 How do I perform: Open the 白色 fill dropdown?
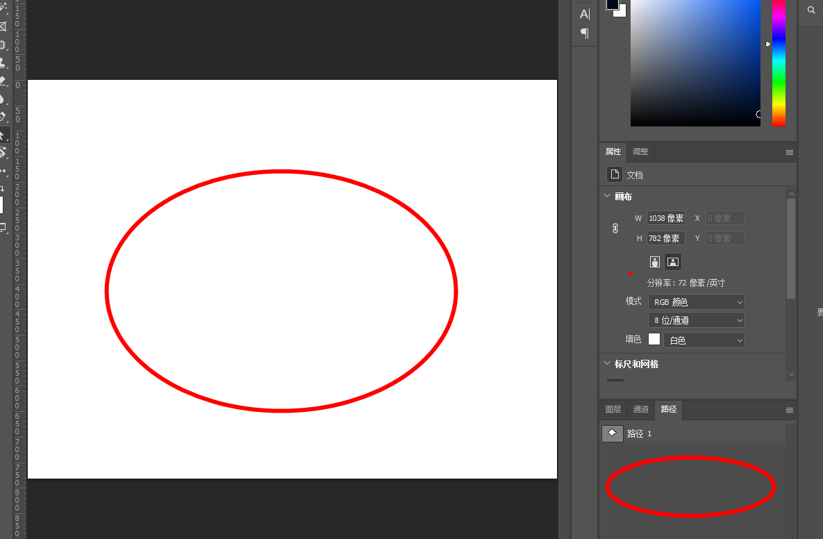pyautogui.click(x=704, y=340)
